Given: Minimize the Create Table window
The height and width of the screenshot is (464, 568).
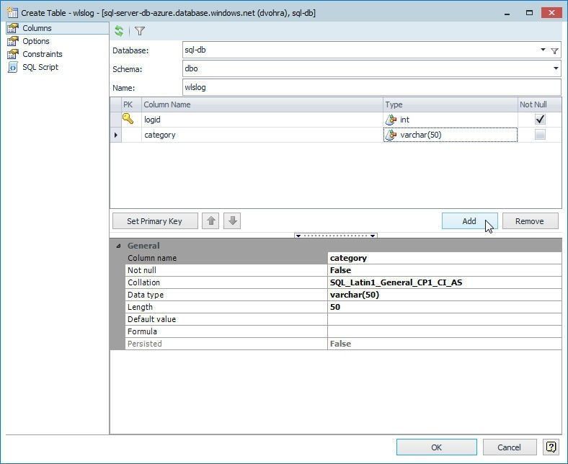Looking at the screenshot, I should pyautogui.click(x=507, y=14).
